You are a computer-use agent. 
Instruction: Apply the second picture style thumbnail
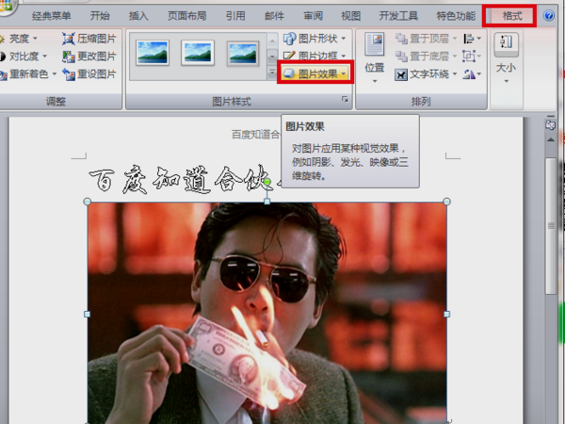[x=198, y=53]
